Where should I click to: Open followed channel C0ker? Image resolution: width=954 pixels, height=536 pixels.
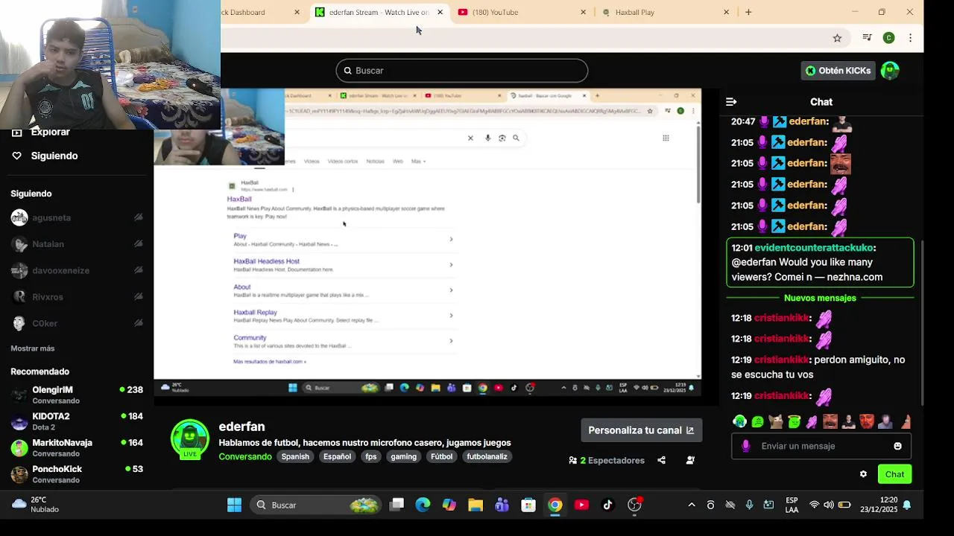pyautogui.click(x=44, y=324)
